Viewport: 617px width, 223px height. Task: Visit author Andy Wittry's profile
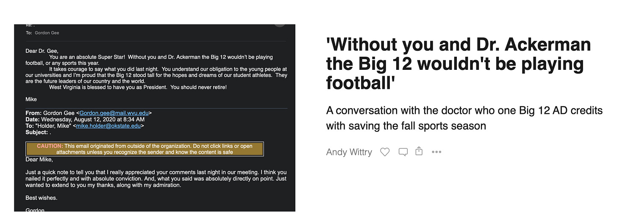(x=349, y=152)
